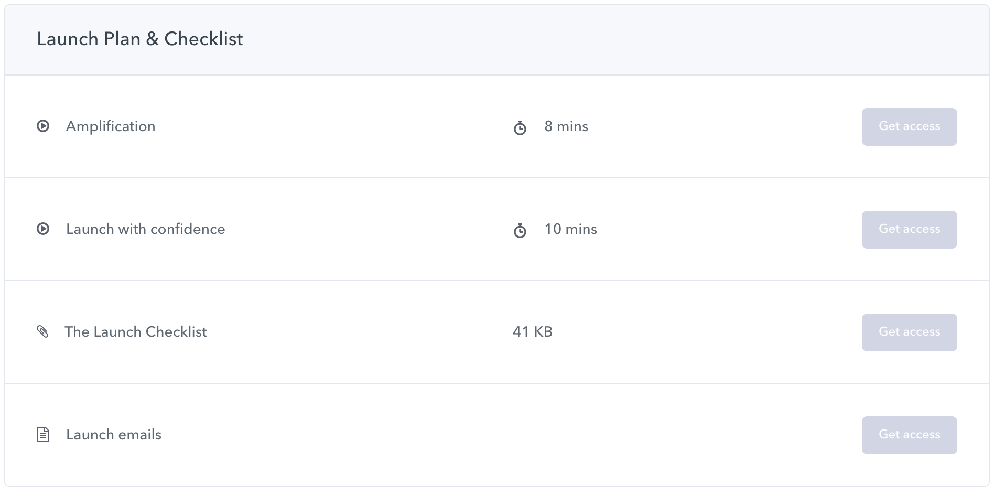Click the 8 mins duration label

pyautogui.click(x=566, y=126)
